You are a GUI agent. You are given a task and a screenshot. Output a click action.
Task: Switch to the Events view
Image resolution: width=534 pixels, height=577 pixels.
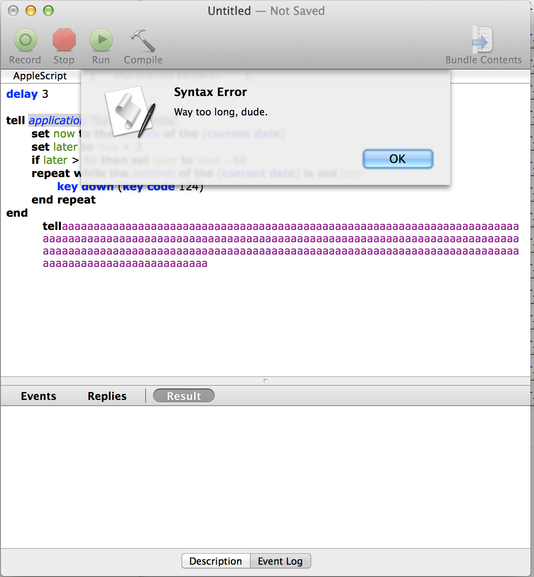click(39, 396)
